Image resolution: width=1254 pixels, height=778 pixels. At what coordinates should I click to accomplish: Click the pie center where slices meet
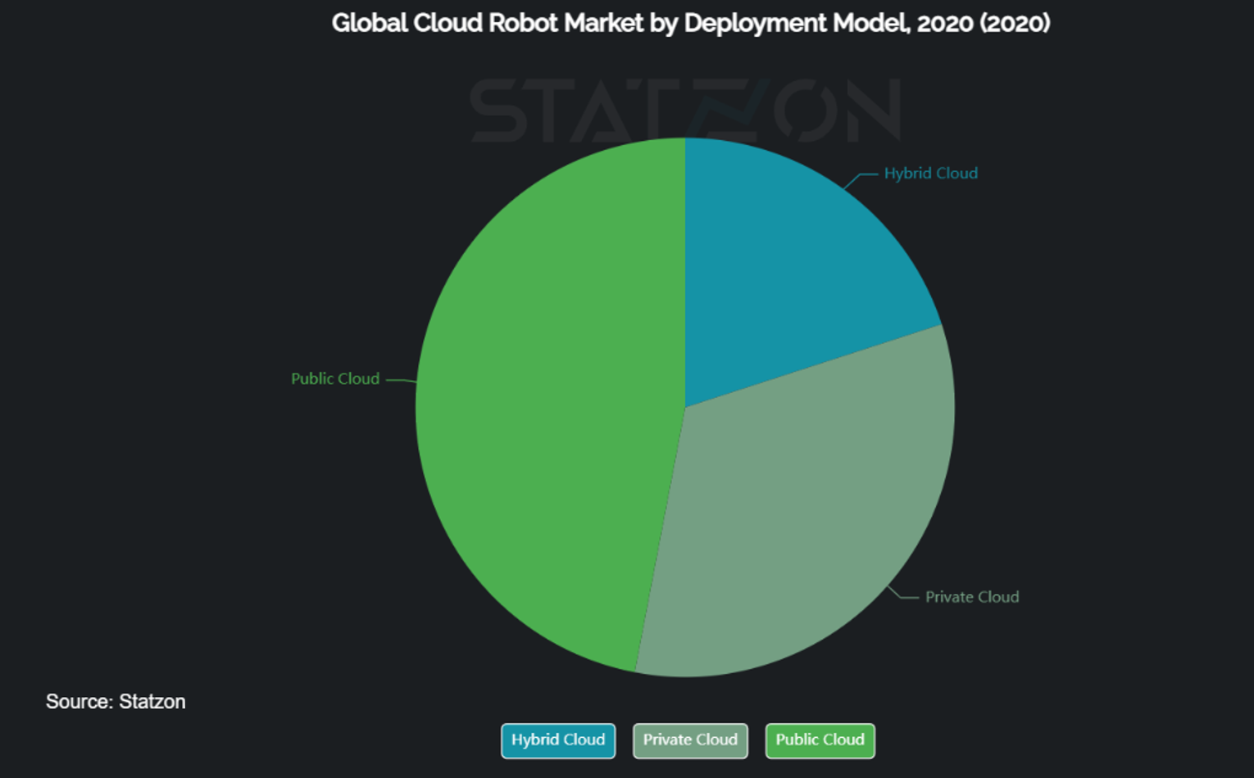pyautogui.click(x=685, y=407)
